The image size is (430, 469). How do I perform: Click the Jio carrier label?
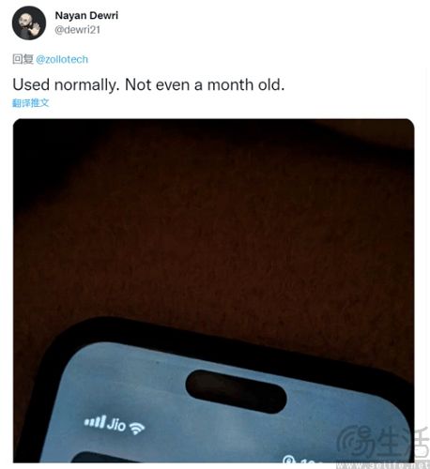click(x=116, y=425)
